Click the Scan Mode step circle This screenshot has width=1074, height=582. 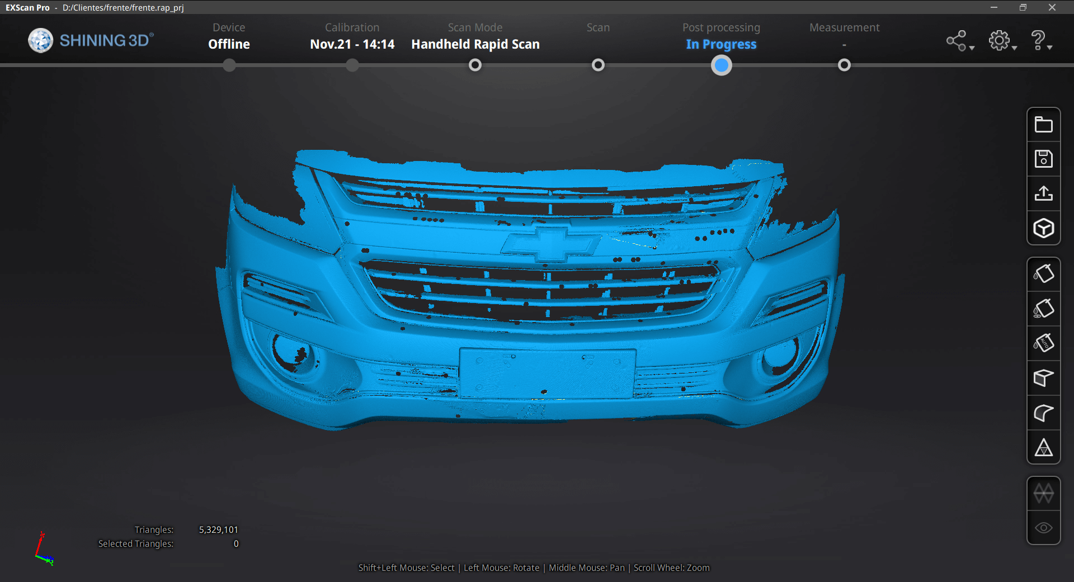(x=475, y=65)
